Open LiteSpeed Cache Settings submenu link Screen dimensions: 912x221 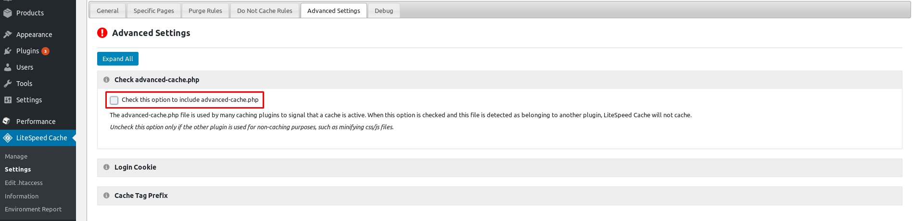tap(18, 170)
